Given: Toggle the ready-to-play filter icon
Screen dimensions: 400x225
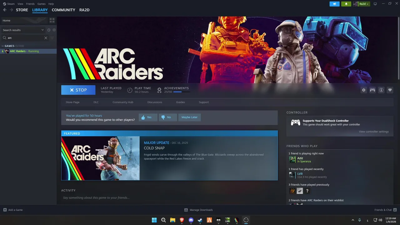Looking at the screenshot, I should click(x=54, y=30).
